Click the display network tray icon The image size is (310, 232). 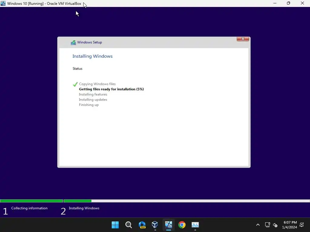267,225
